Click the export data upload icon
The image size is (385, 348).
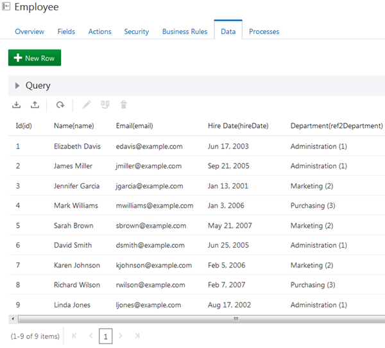tap(35, 105)
